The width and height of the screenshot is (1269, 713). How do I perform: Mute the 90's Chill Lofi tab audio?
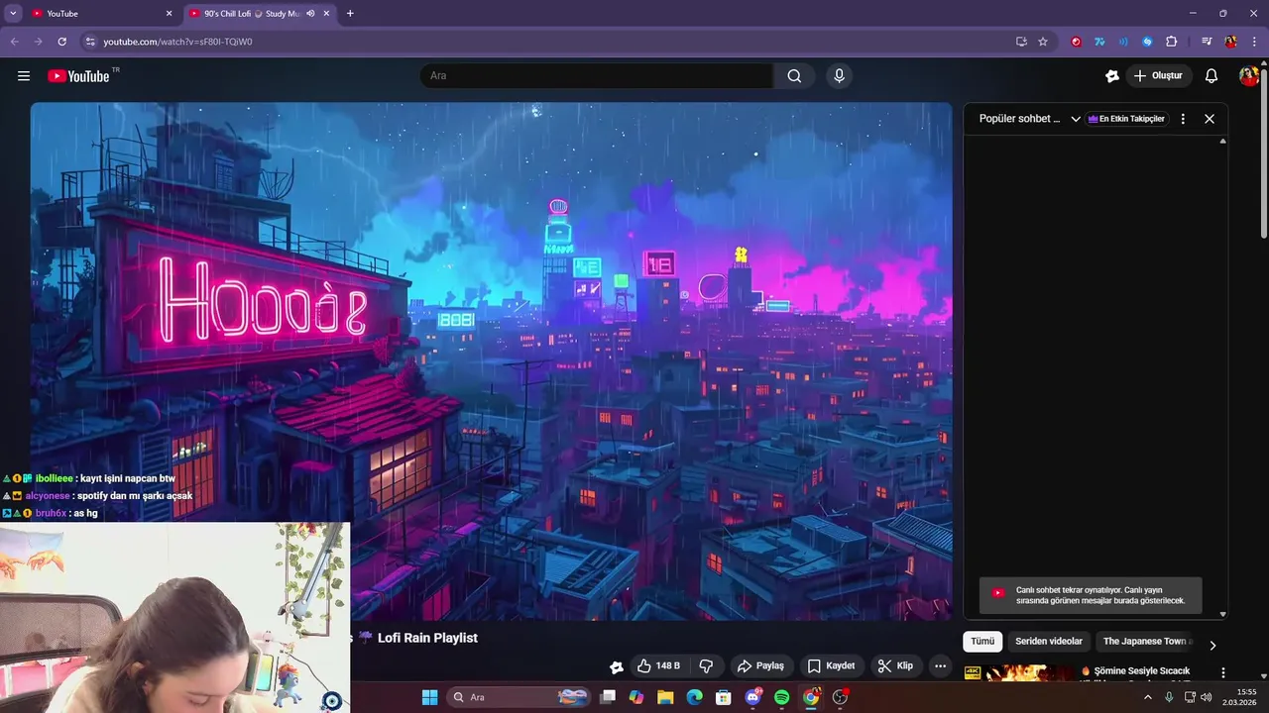click(310, 14)
